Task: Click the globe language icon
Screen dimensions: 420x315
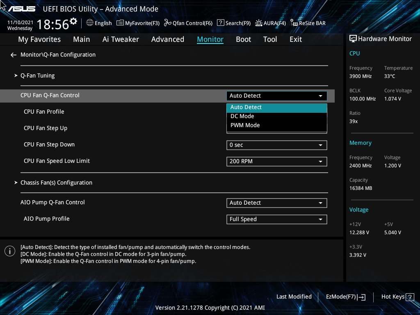Action: pyautogui.click(x=90, y=23)
